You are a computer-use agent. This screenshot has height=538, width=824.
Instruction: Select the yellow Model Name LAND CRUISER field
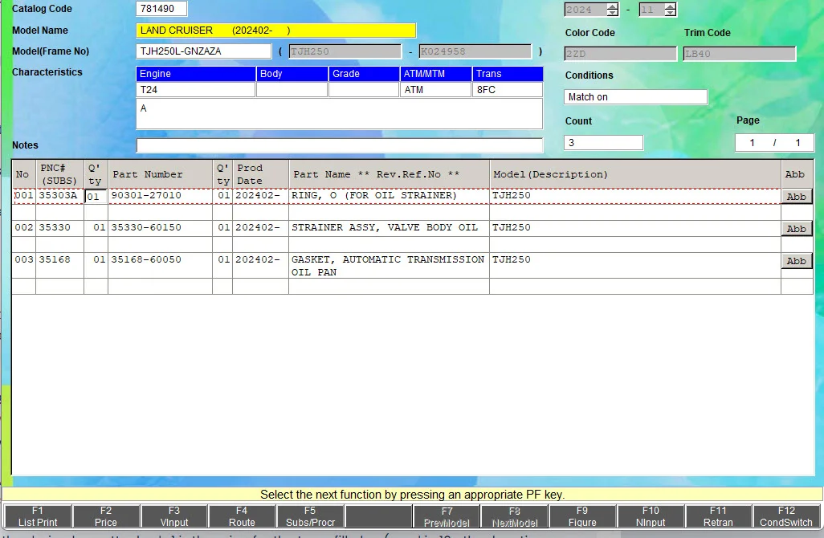tap(276, 31)
